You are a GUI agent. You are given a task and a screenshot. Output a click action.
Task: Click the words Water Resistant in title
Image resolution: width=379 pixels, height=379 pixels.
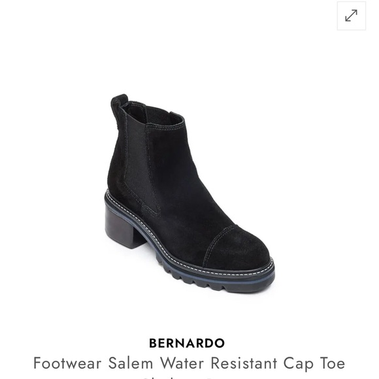click(x=218, y=363)
